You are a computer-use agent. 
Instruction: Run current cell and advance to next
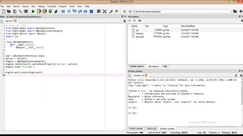pyautogui.click(x=45, y=11)
